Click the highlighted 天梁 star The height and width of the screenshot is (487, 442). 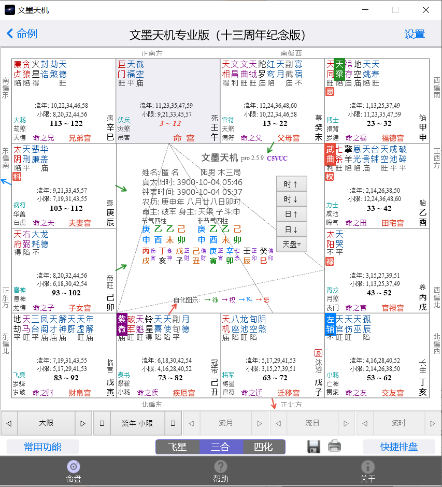339,69
